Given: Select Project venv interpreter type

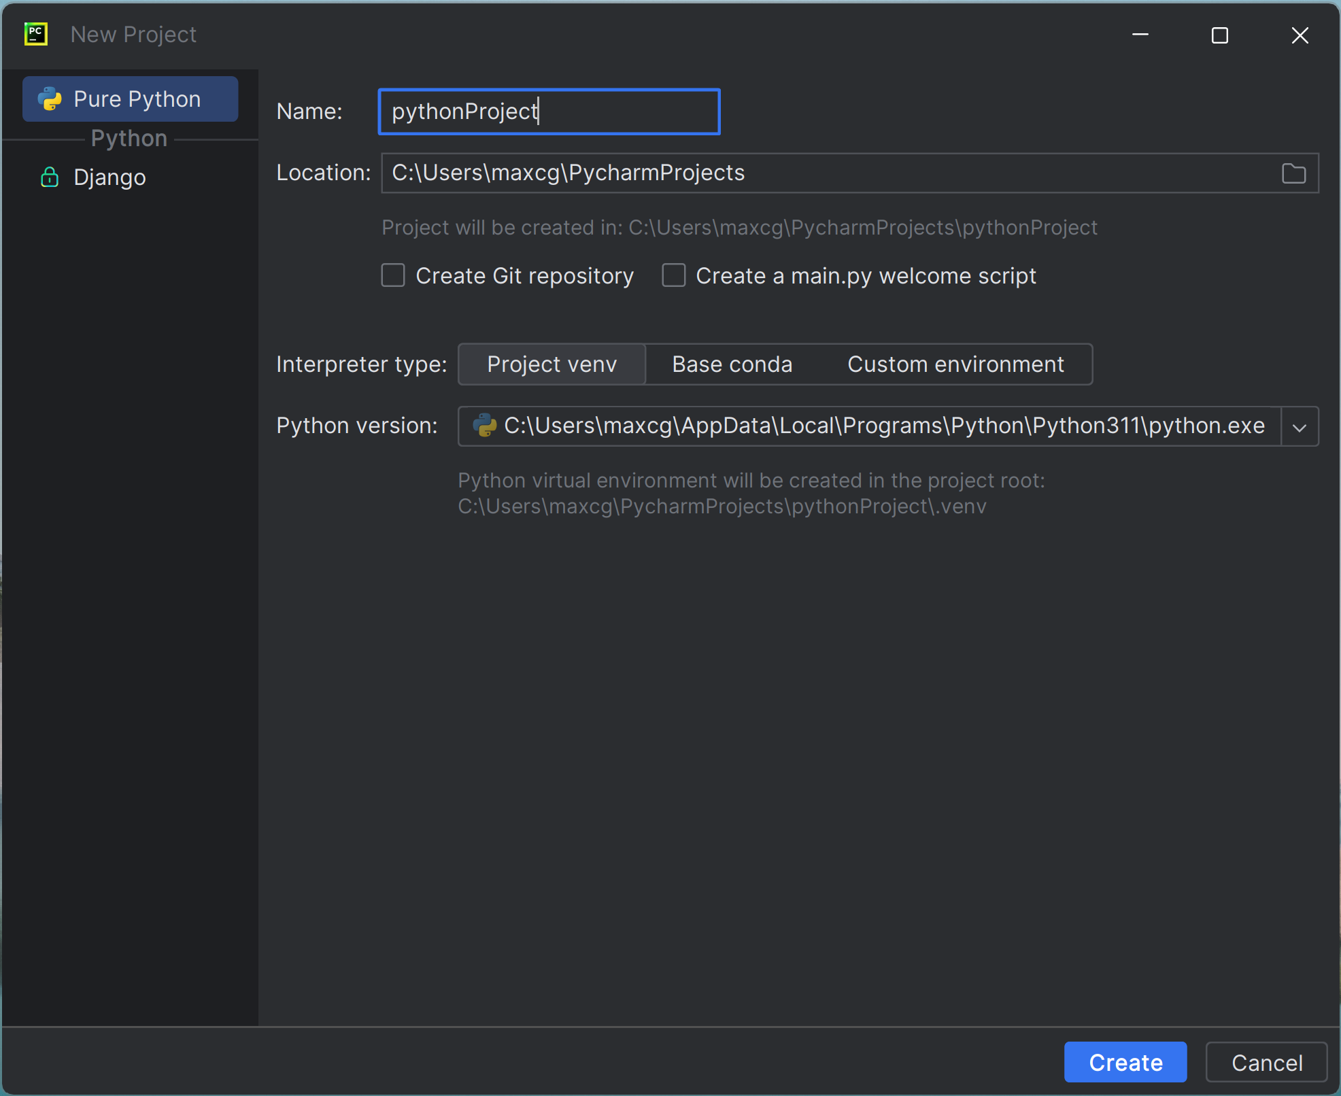Looking at the screenshot, I should pos(551,364).
